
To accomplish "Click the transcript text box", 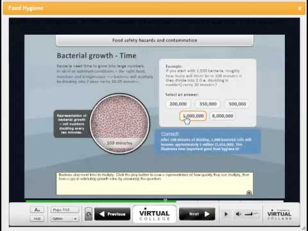I will (x=155, y=184).
